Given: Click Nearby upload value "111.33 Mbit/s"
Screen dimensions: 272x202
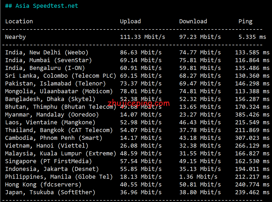Looking at the screenshot, I should pyautogui.click(x=143, y=37).
